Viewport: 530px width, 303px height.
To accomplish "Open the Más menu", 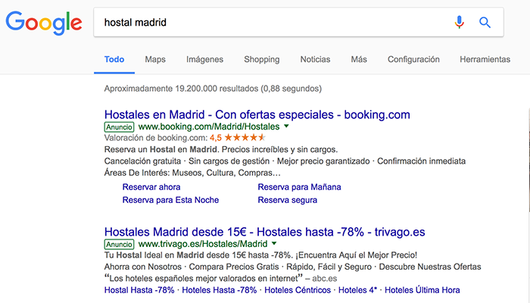I will (x=359, y=59).
